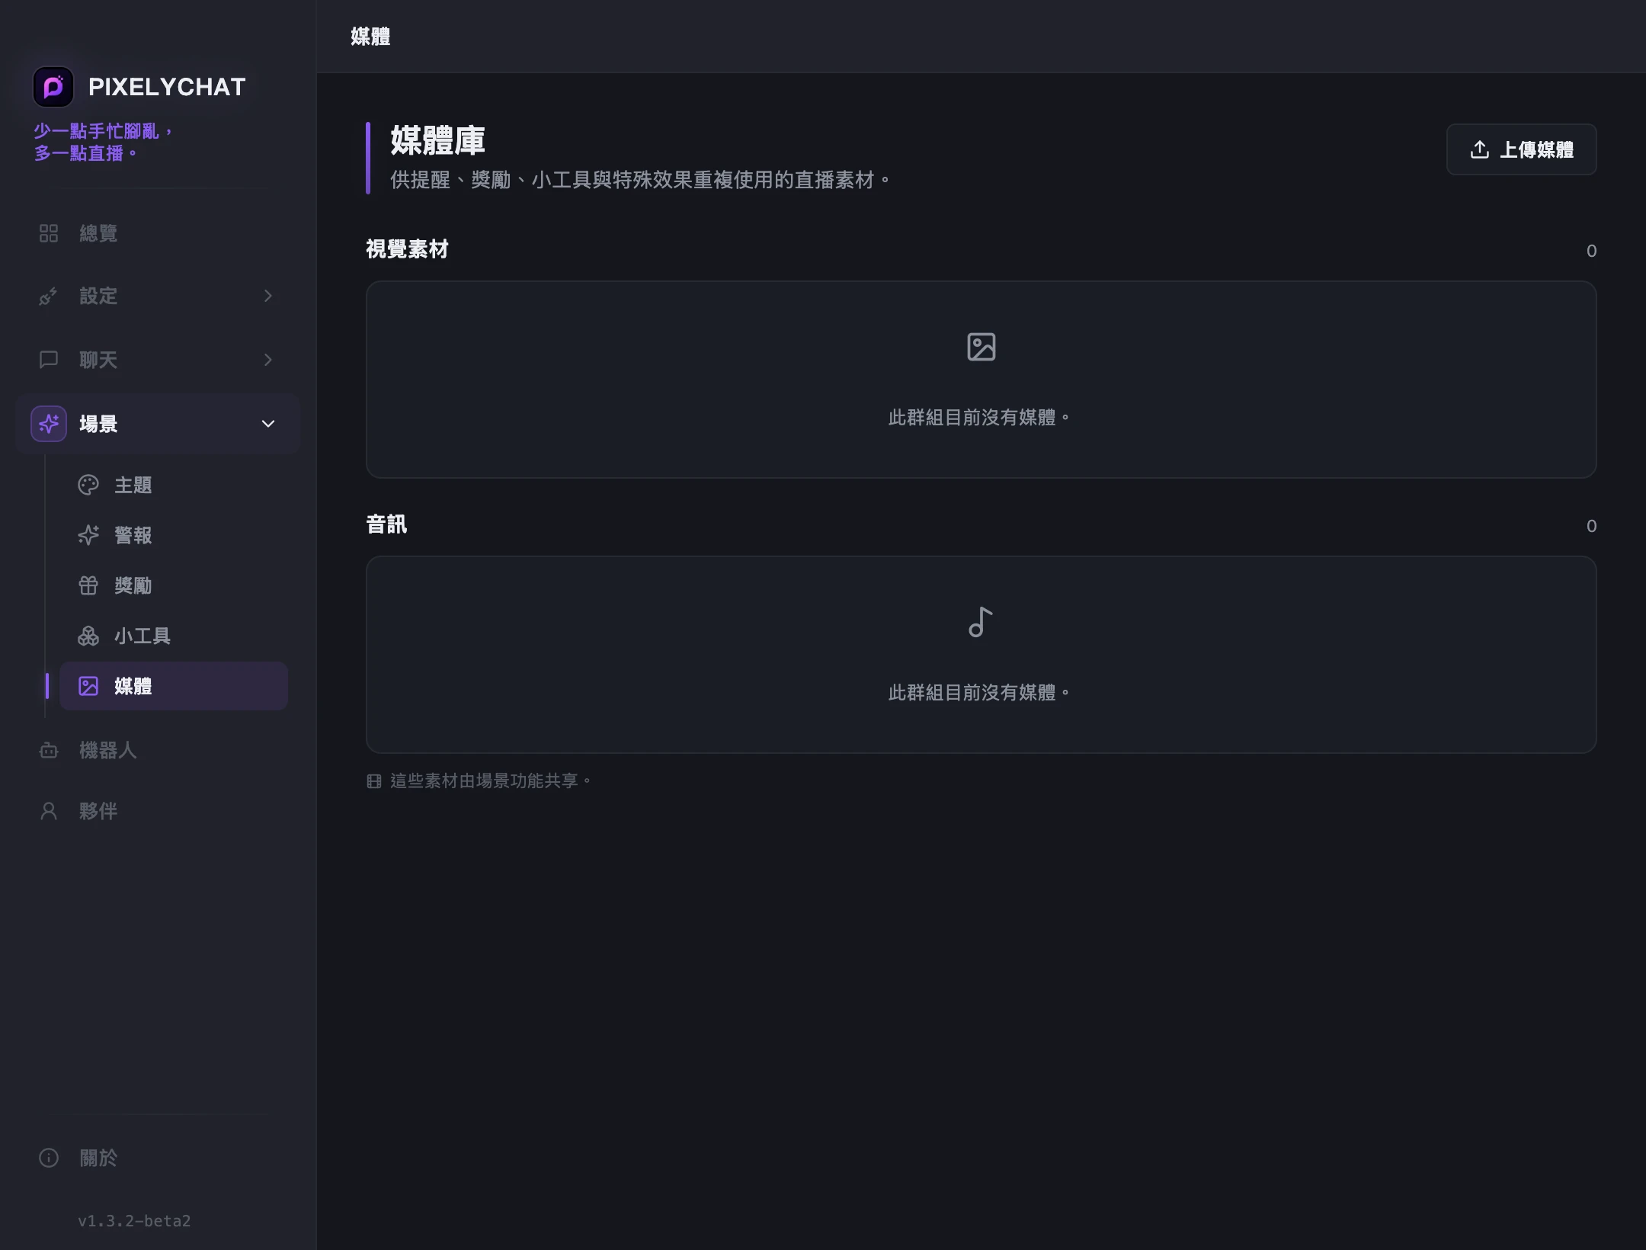This screenshot has height=1250, width=1646.
Task: Click the description under 媒體庫
Action: pyautogui.click(x=640, y=180)
